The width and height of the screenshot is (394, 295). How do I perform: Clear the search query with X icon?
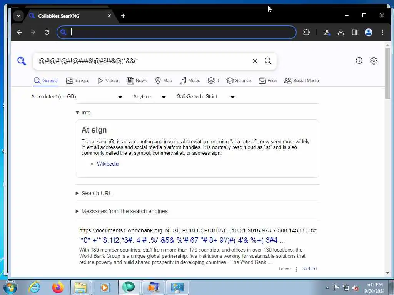tap(255, 61)
